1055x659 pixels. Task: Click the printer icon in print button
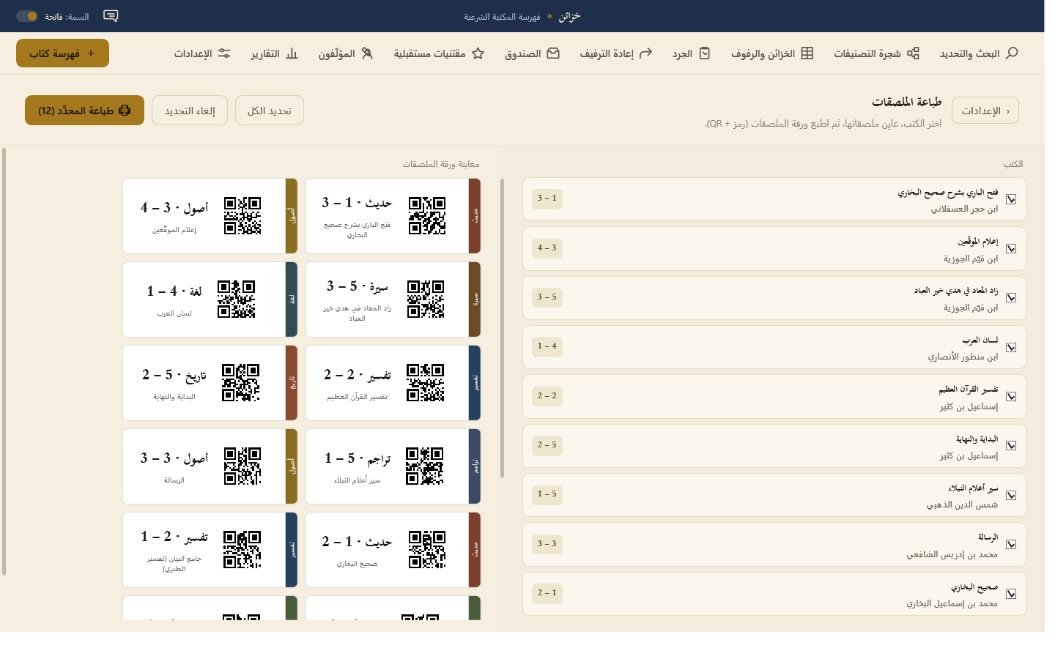click(x=125, y=111)
